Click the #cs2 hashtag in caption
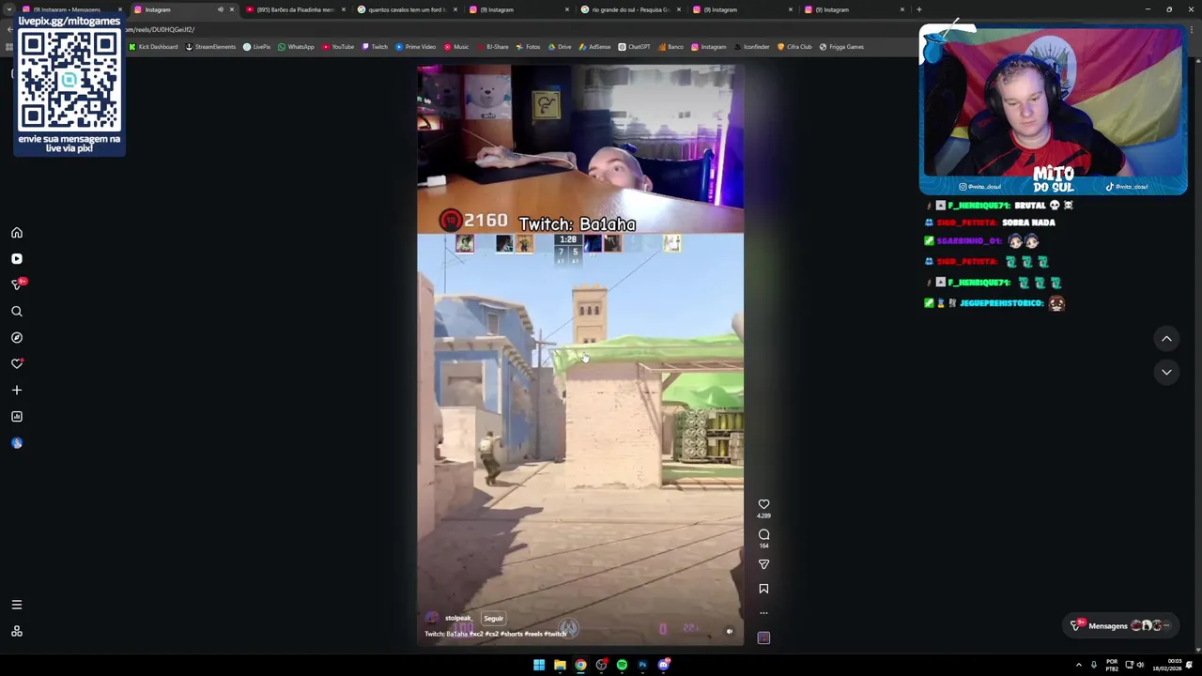Image resolution: width=1202 pixels, height=676 pixels. coord(491,634)
